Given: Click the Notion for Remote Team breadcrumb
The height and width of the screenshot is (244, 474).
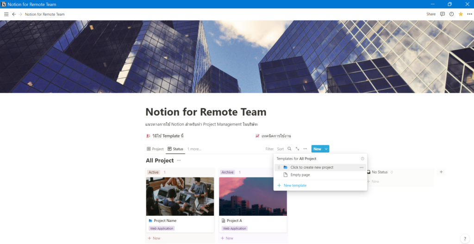Looking at the screenshot, I should [x=45, y=14].
